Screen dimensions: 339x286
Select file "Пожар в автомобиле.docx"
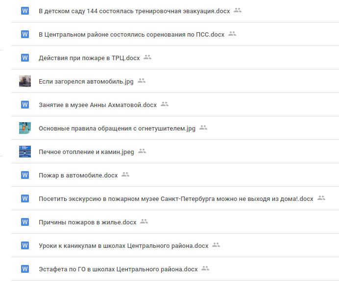tap(78, 175)
